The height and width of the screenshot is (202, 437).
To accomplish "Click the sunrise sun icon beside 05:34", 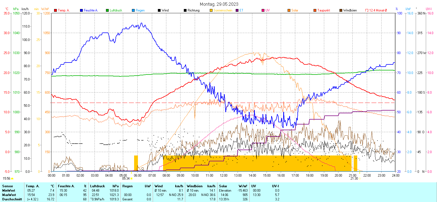I will point(131,179).
